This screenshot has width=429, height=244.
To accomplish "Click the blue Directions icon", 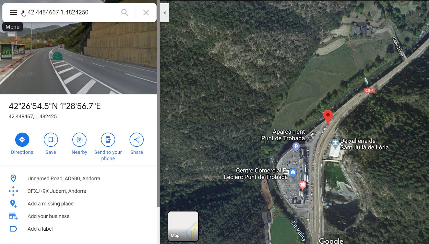I will pos(22,140).
